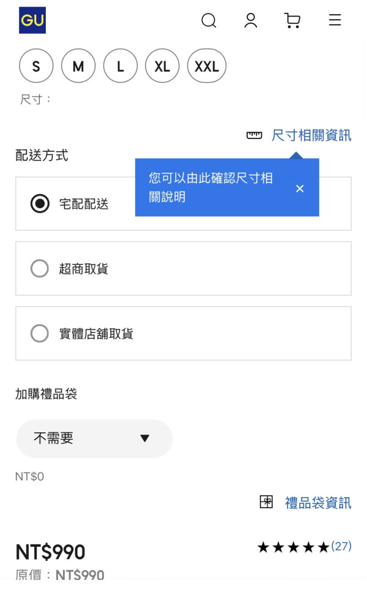Choose 超商取貨 as pickup method
The image size is (367, 589).
point(39,268)
